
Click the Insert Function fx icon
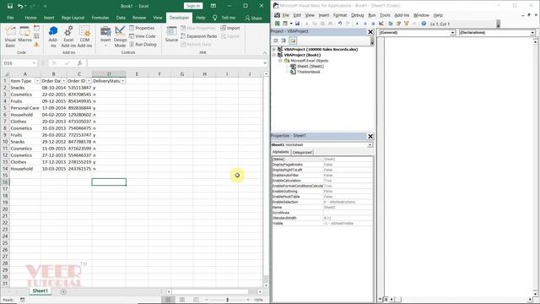[79, 63]
